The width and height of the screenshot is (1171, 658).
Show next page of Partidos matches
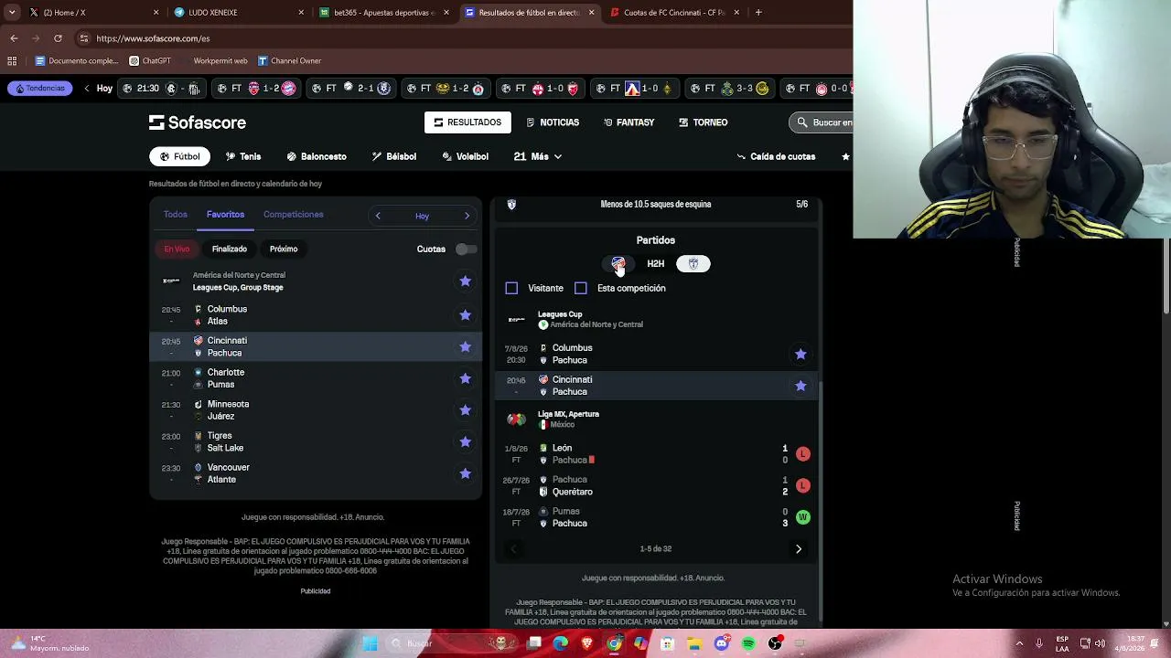click(799, 549)
